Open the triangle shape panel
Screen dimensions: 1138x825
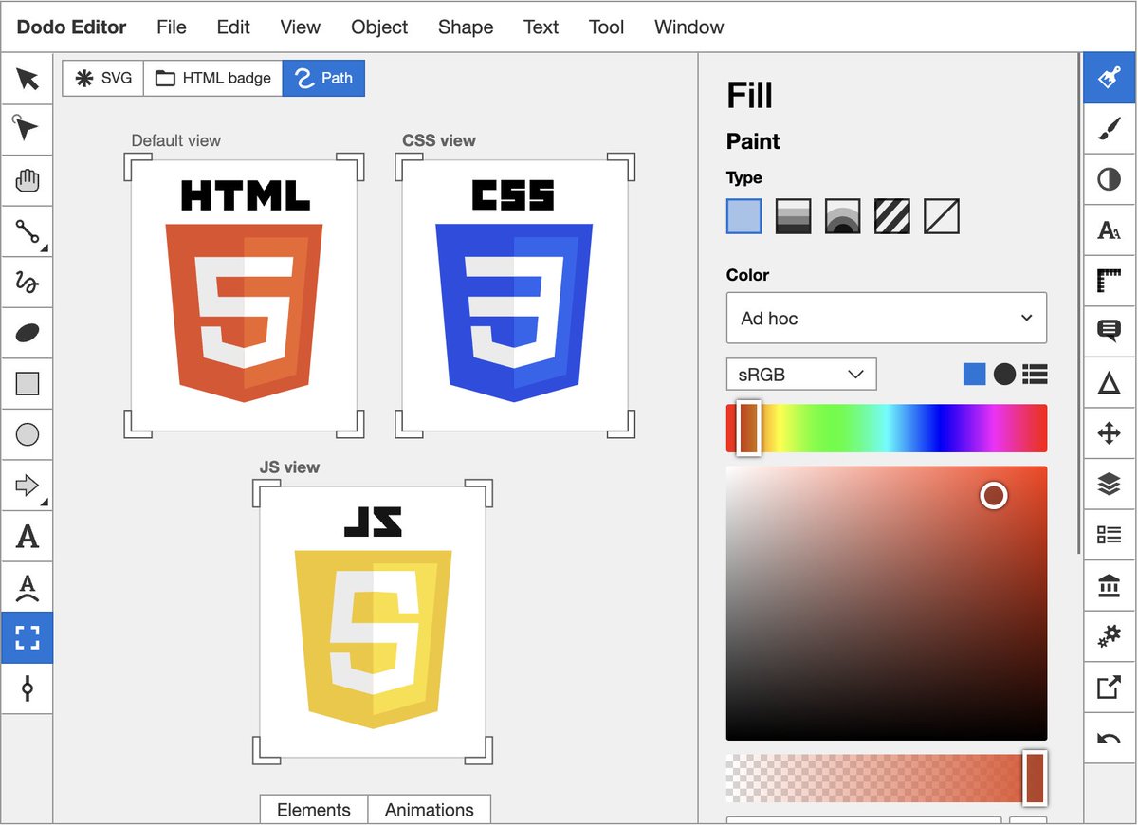(x=1110, y=383)
